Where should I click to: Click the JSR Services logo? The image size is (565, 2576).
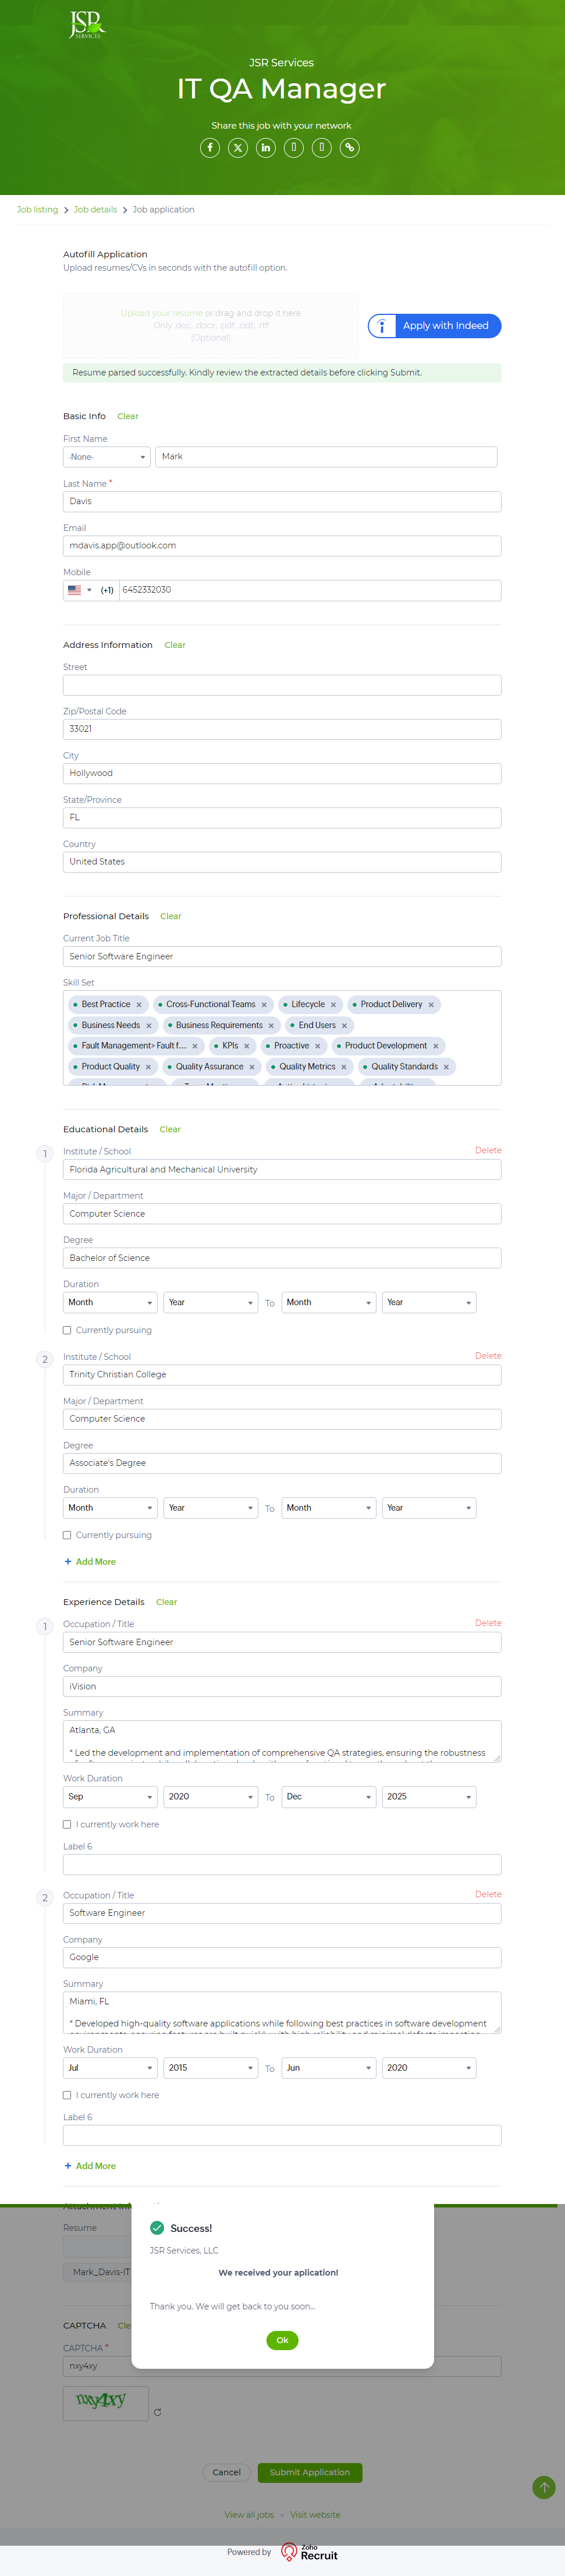pyautogui.click(x=86, y=25)
